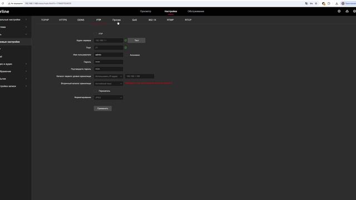Switch to the QoS tab
This screenshot has height=200, width=356.
pos(135,20)
